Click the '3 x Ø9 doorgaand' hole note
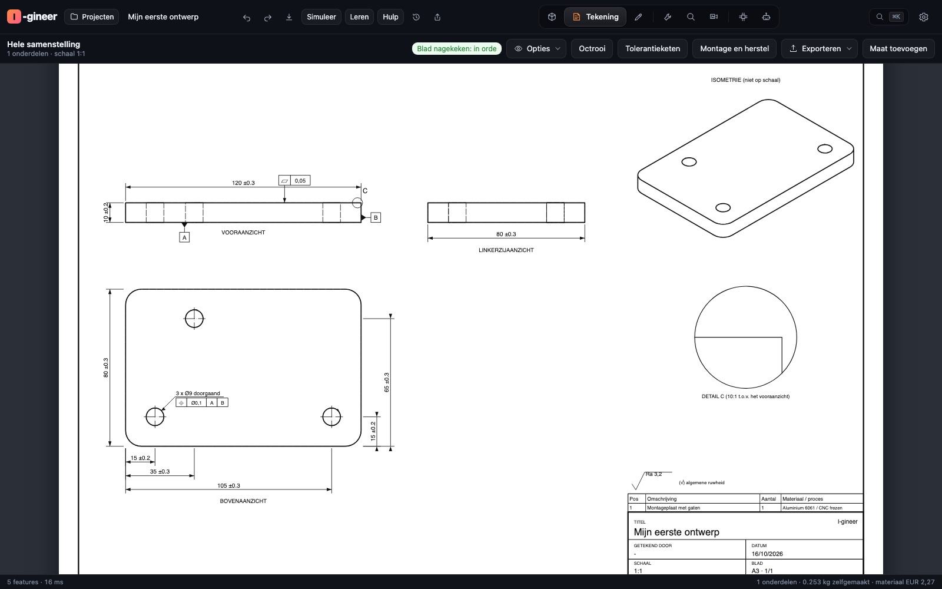This screenshot has width=942, height=589. click(198, 393)
